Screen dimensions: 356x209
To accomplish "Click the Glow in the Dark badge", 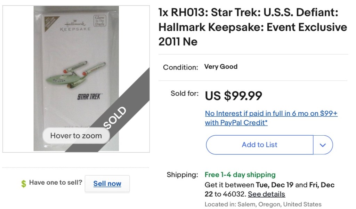I will click(99, 21).
